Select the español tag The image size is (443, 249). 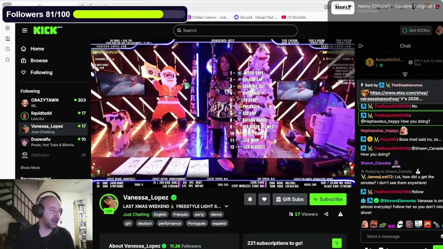tap(219, 223)
